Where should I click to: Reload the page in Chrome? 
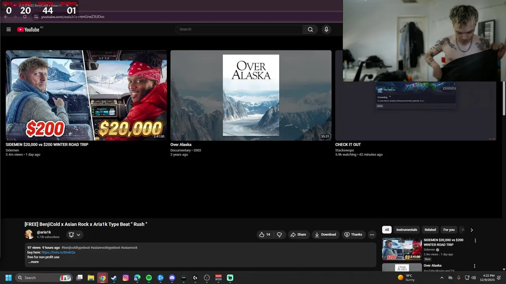click(25, 17)
